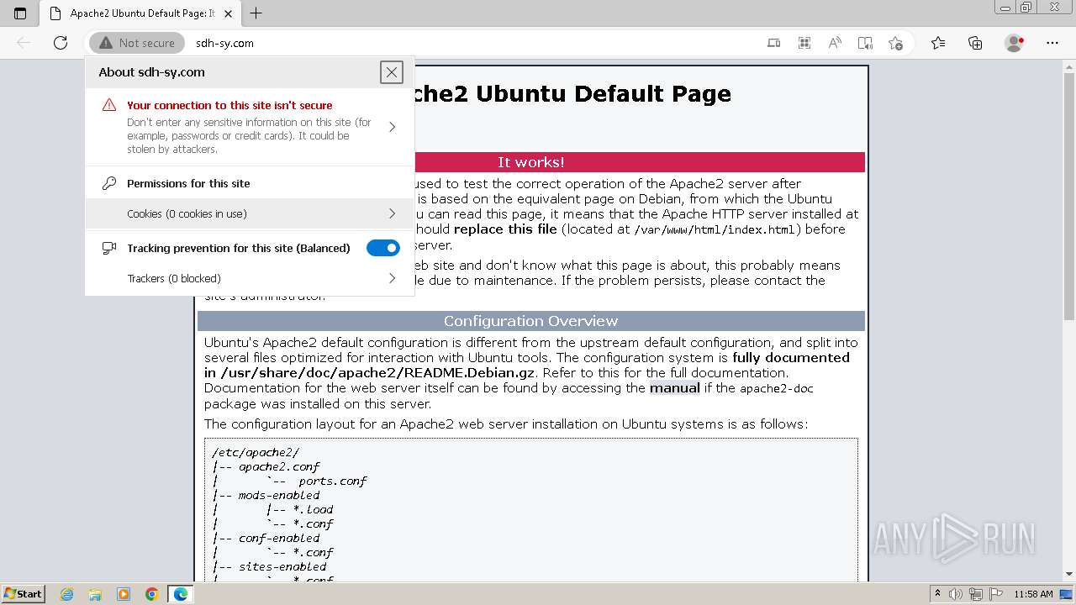
Task: Select Microsoft Edge taskbar button
Action: pyautogui.click(x=181, y=594)
